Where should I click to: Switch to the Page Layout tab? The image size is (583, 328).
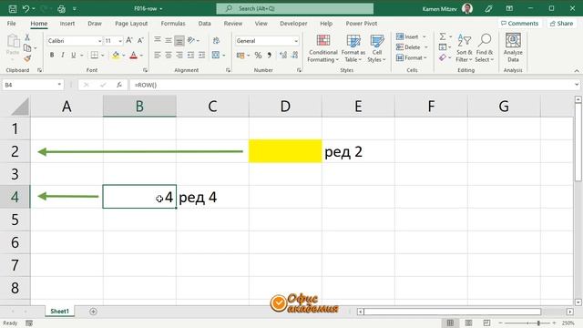(x=131, y=24)
